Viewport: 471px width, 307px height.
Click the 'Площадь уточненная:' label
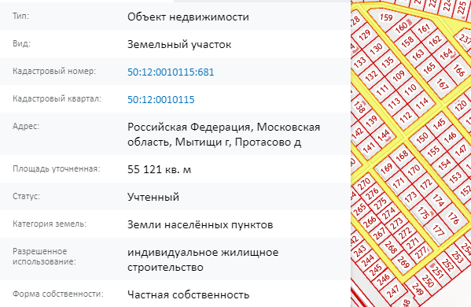[x=57, y=168]
